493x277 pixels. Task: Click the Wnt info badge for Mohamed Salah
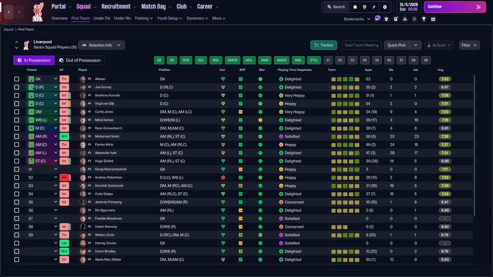click(64, 137)
